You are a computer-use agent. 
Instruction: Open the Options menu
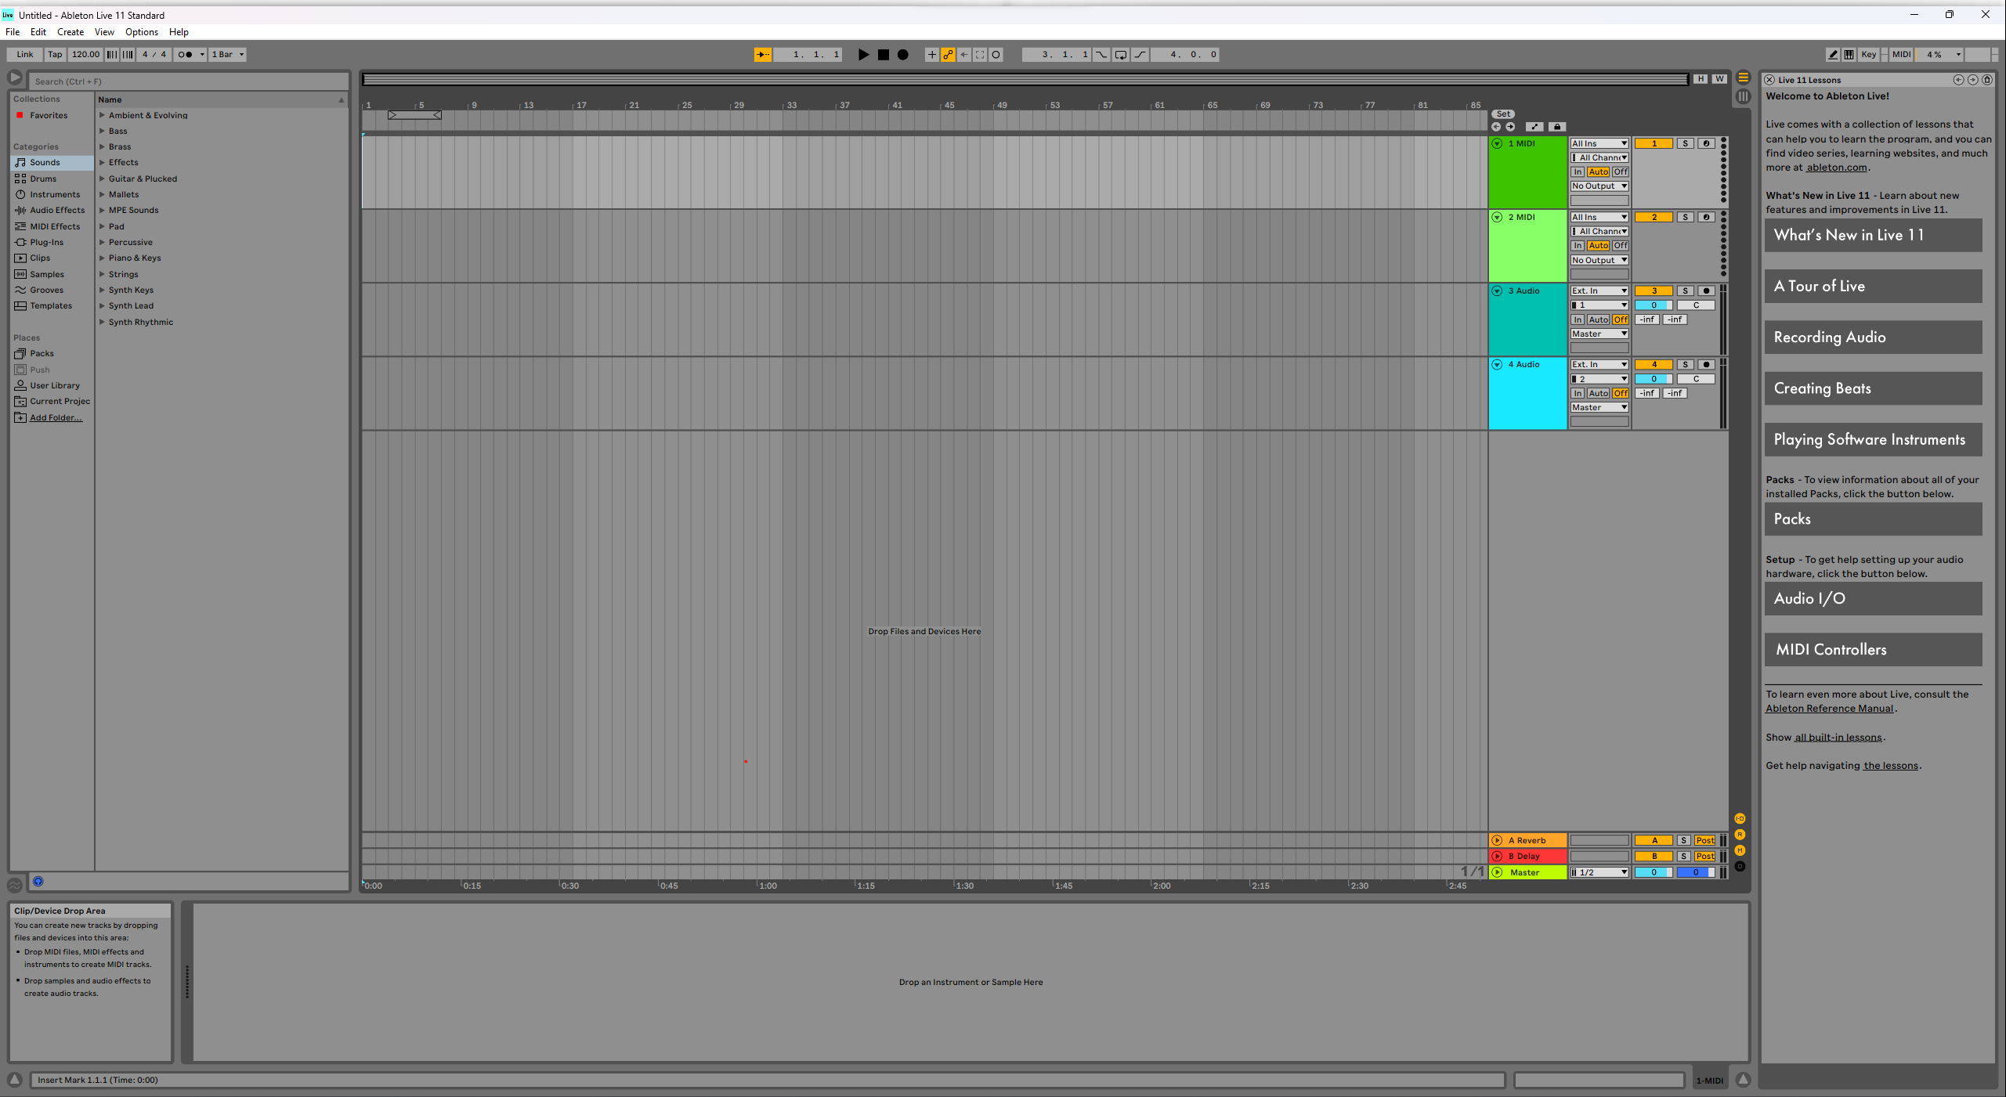[x=142, y=32]
